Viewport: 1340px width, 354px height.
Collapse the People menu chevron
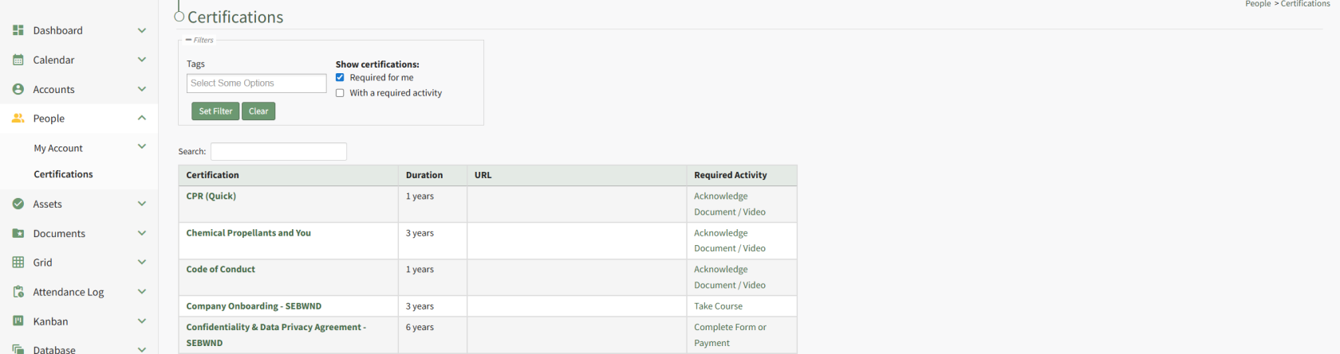142,119
